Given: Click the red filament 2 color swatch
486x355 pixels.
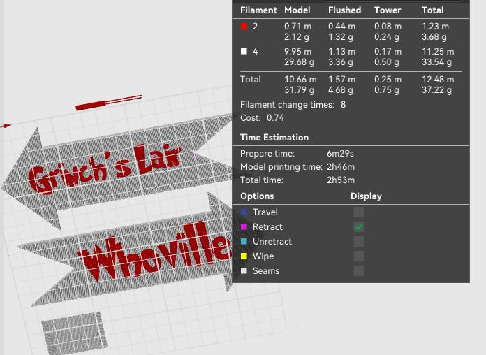Looking at the screenshot, I should (244, 26).
